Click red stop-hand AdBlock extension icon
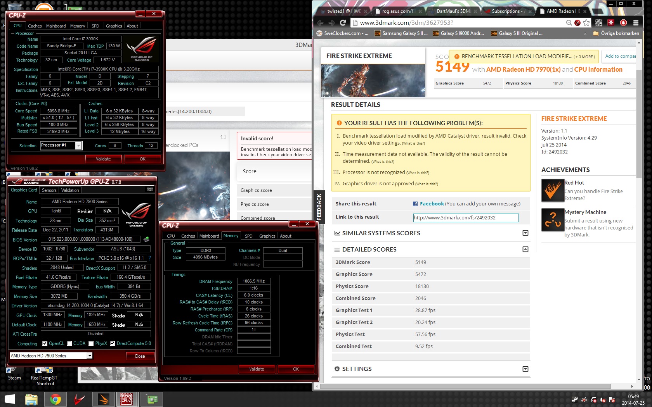The width and height of the screenshot is (652, 407). pos(623,22)
